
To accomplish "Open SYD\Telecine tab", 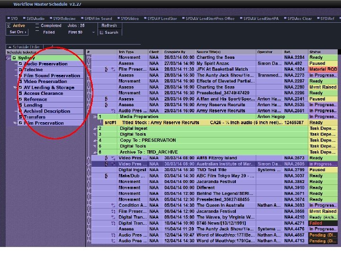I will point(63,18).
